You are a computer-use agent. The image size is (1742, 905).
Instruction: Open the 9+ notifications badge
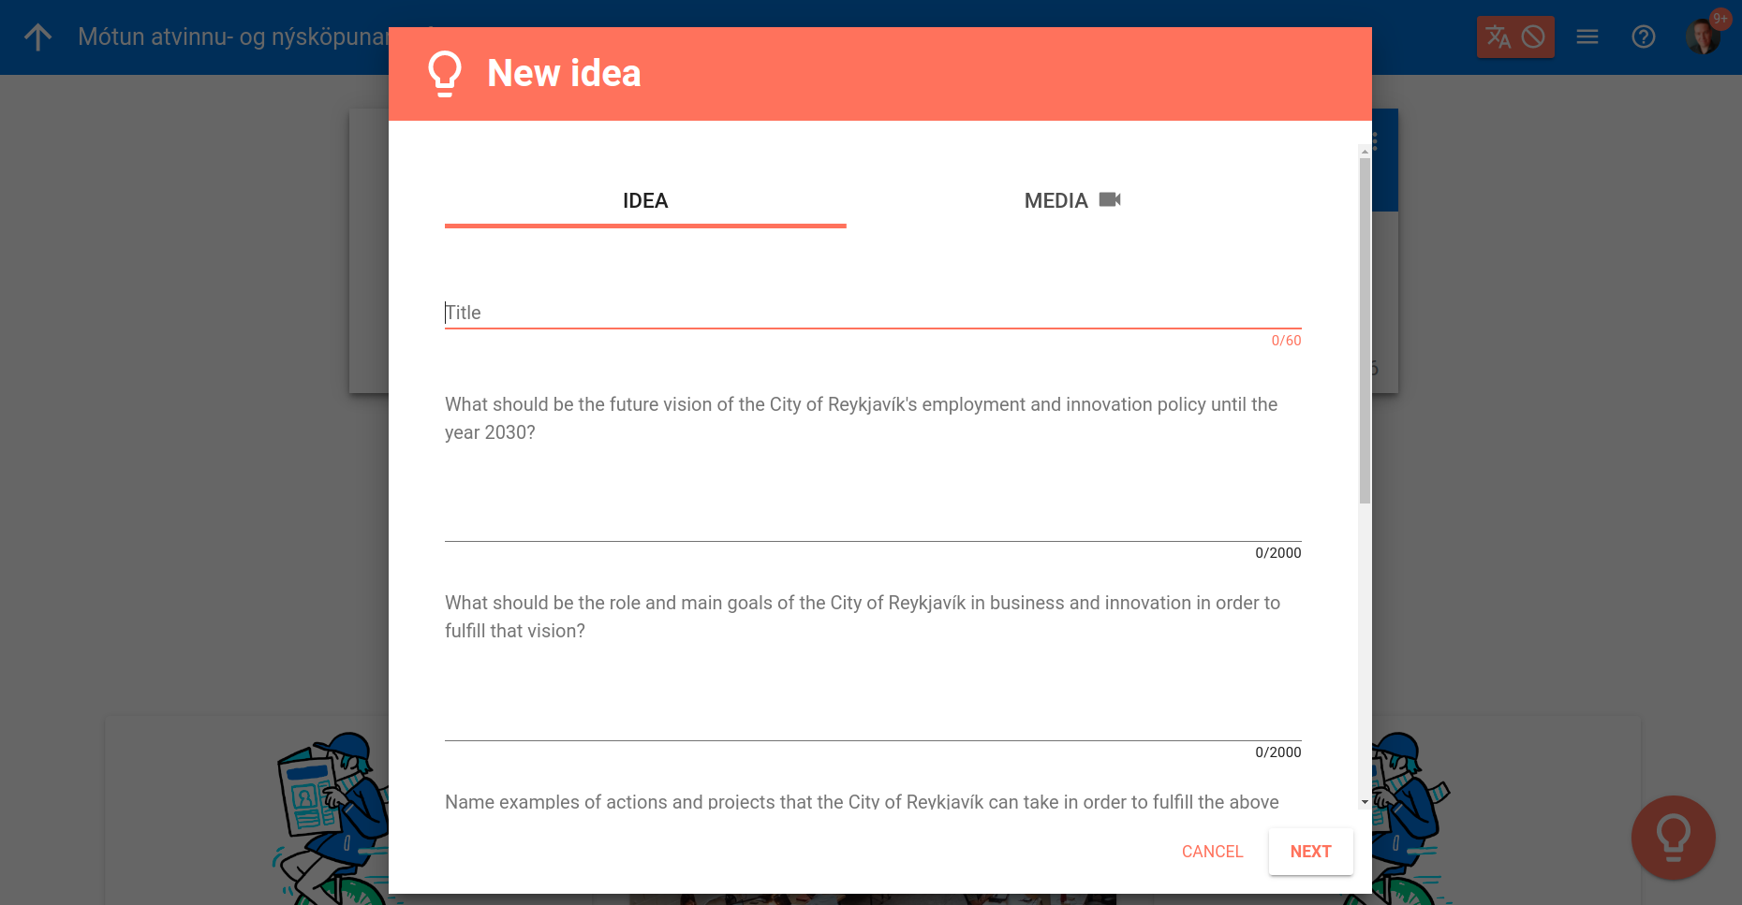pos(1720,19)
